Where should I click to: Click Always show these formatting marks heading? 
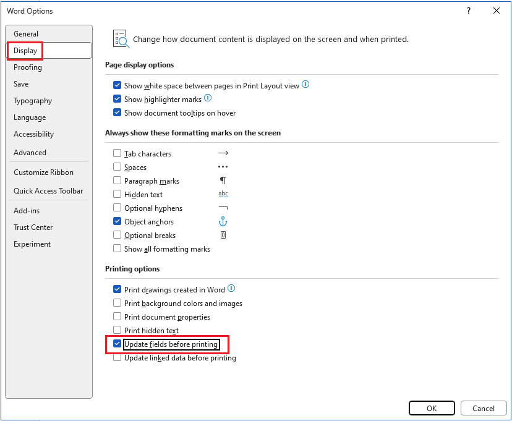[193, 133]
